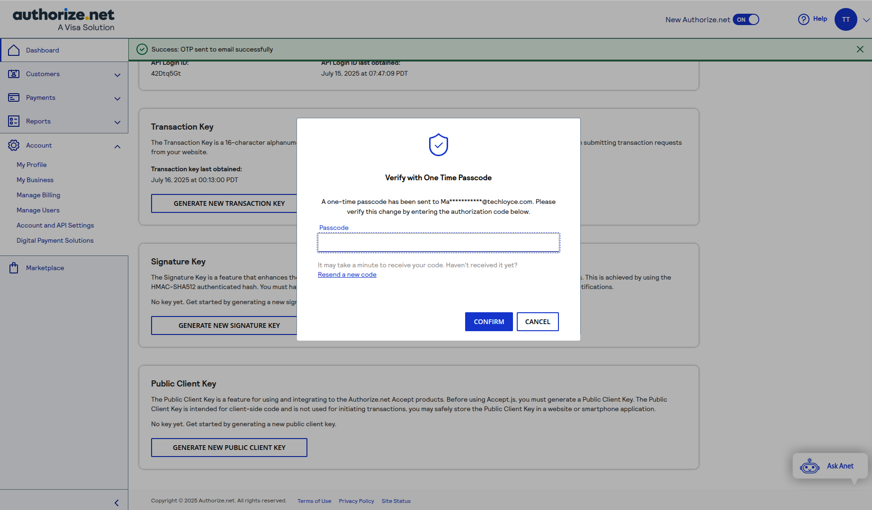This screenshot has height=510, width=872.
Task: Collapse the sidebar with the left arrow
Action: coord(117,503)
